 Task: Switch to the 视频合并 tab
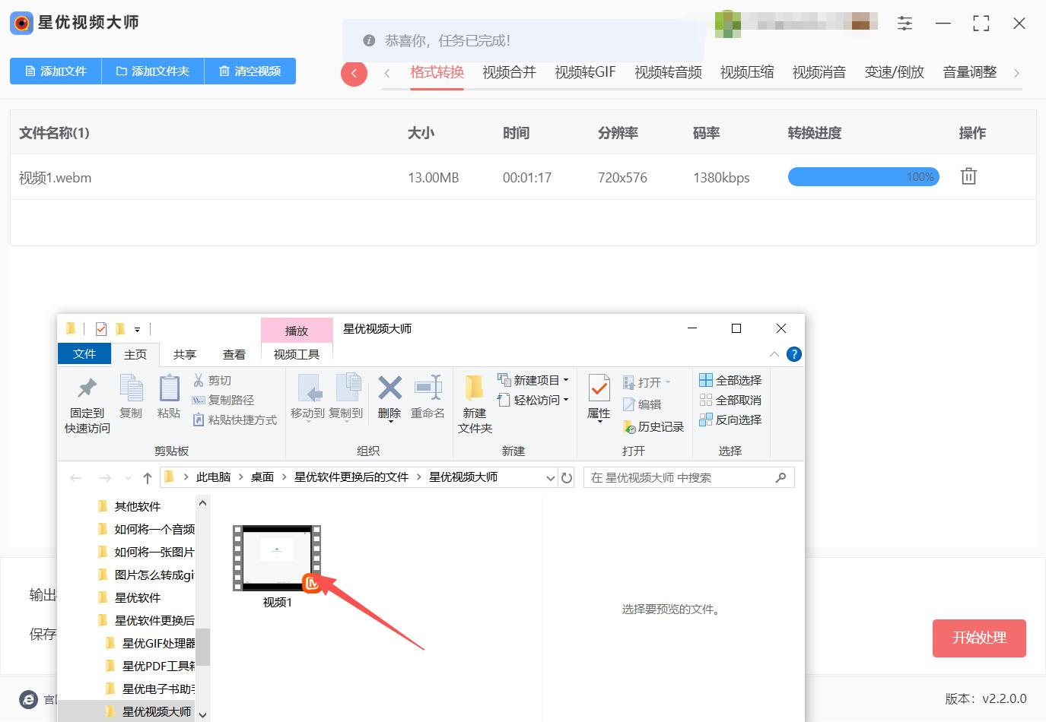(x=509, y=72)
